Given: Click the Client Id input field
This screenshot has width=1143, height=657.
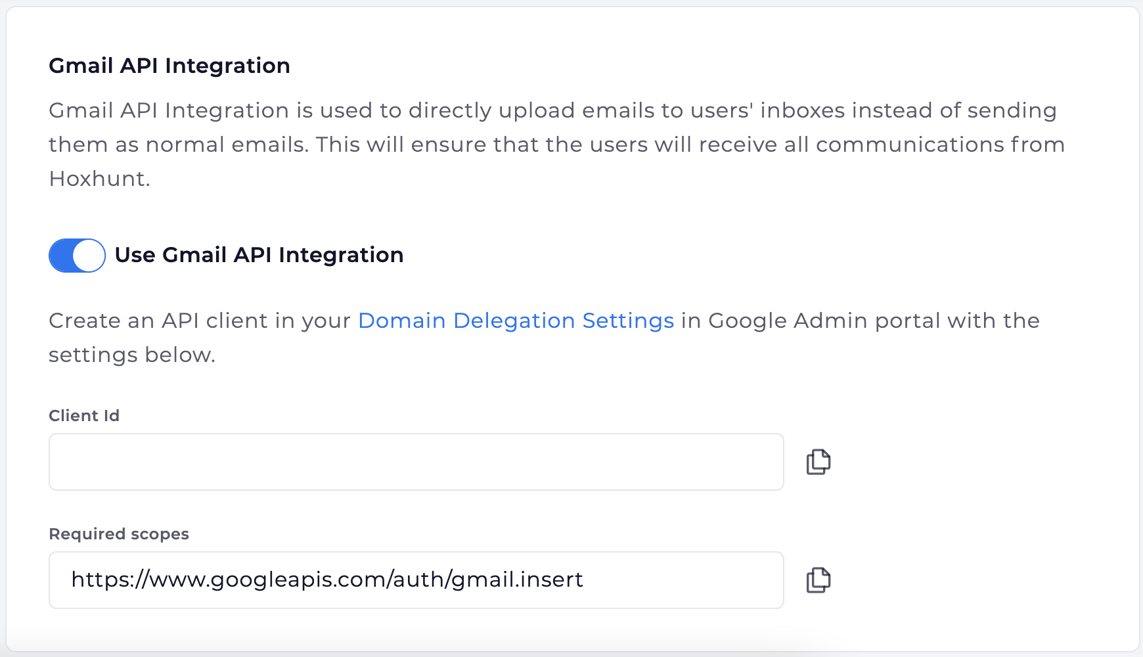Looking at the screenshot, I should tap(416, 462).
